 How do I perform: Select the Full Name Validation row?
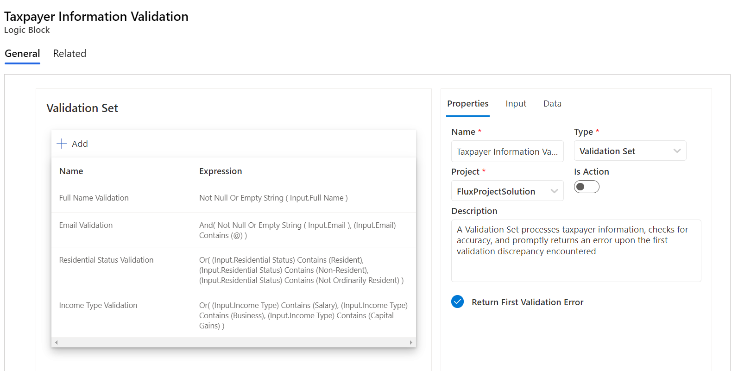[x=233, y=198]
